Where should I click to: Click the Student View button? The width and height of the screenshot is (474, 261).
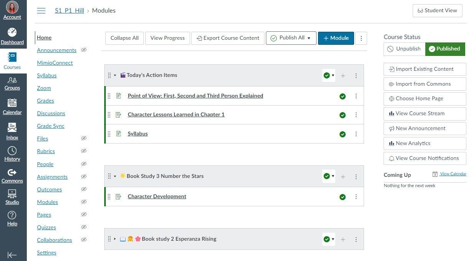tap(437, 11)
